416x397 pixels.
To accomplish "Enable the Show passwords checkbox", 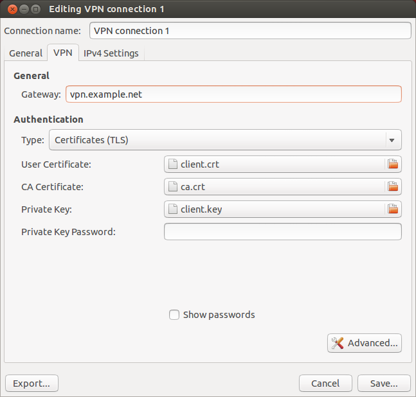I will click(x=174, y=315).
